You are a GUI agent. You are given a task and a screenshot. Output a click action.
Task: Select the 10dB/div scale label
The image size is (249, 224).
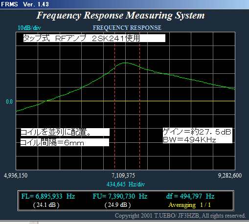[29, 28]
